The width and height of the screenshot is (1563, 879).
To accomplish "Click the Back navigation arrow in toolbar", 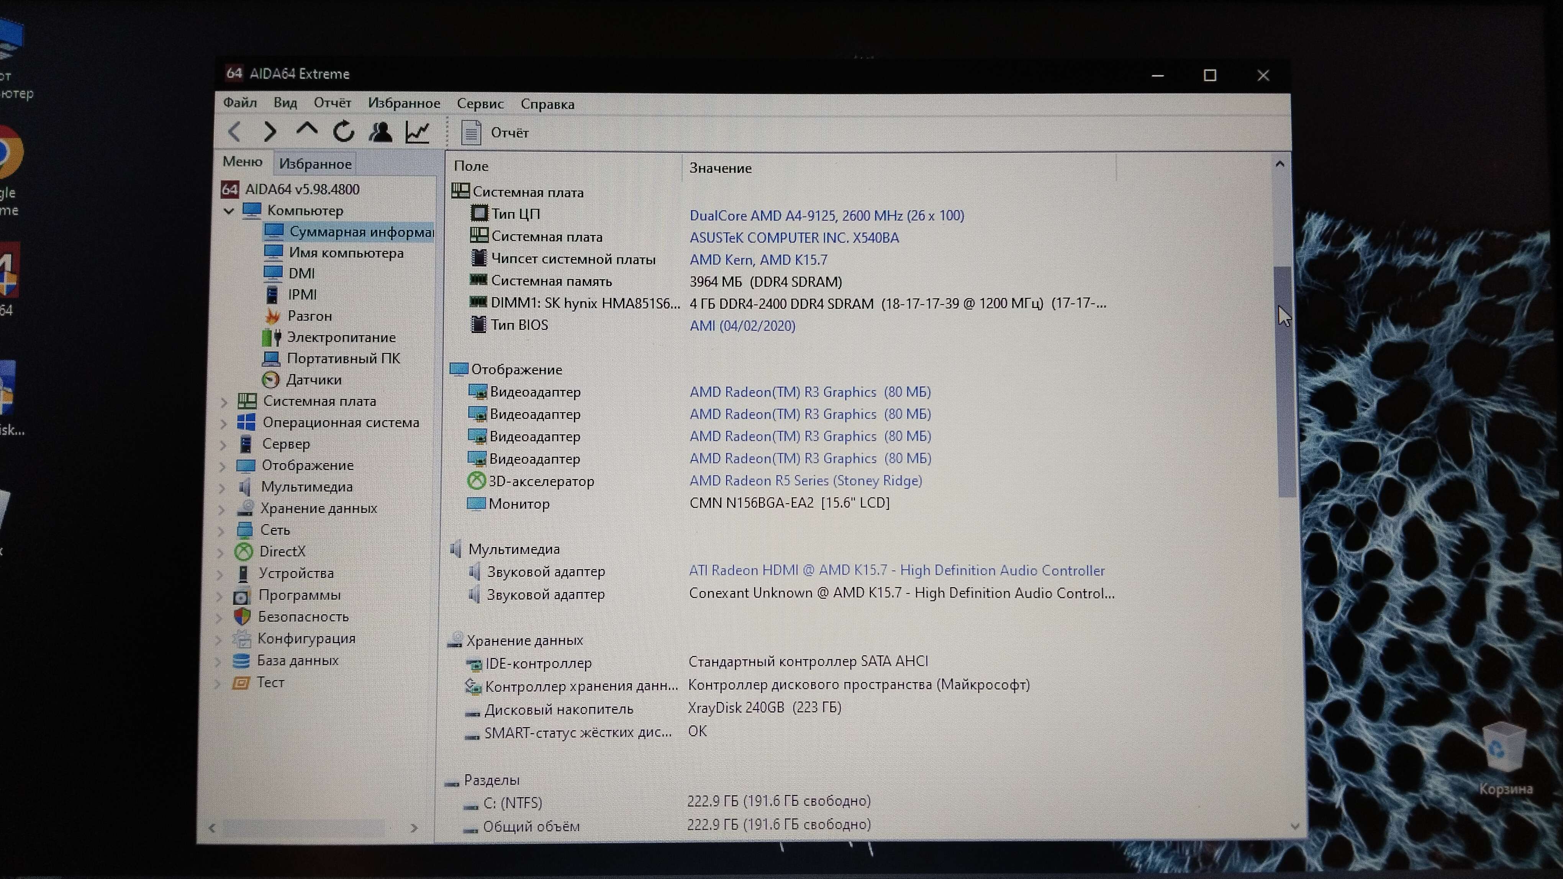I will [x=235, y=132].
